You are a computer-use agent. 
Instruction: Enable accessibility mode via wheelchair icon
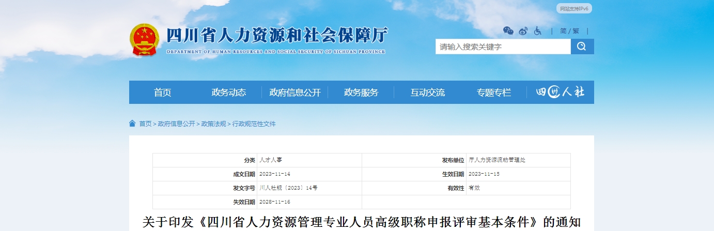click(x=537, y=31)
